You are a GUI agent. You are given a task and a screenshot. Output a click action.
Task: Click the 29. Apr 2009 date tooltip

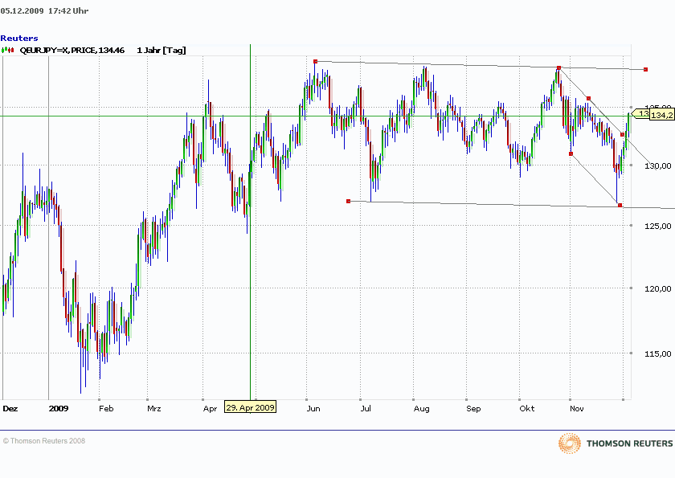(x=250, y=407)
